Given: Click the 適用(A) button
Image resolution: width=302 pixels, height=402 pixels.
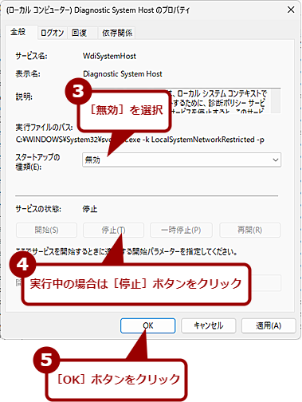Looking at the screenshot, I should coord(269,325).
